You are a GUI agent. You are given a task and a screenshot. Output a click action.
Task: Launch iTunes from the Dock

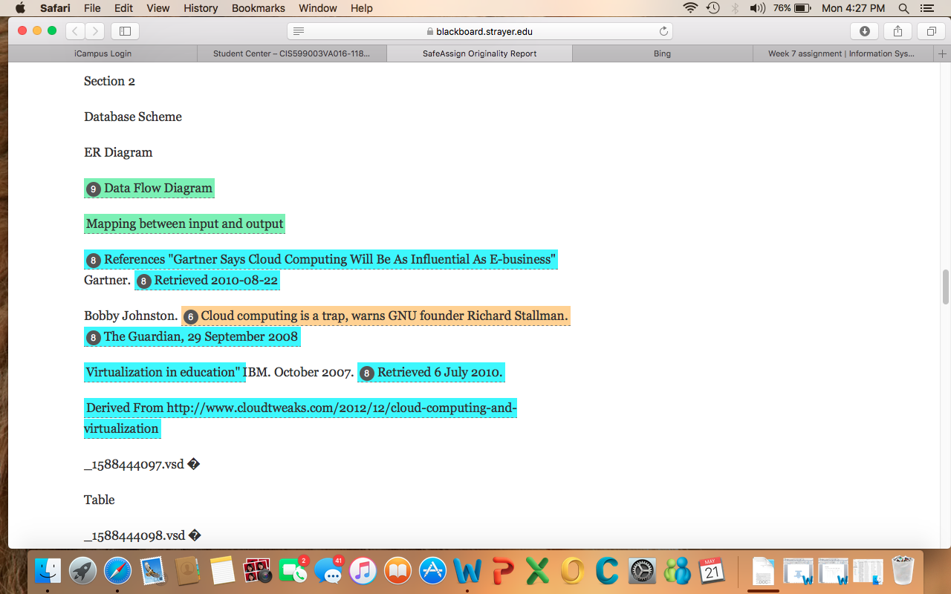click(x=363, y=570)
